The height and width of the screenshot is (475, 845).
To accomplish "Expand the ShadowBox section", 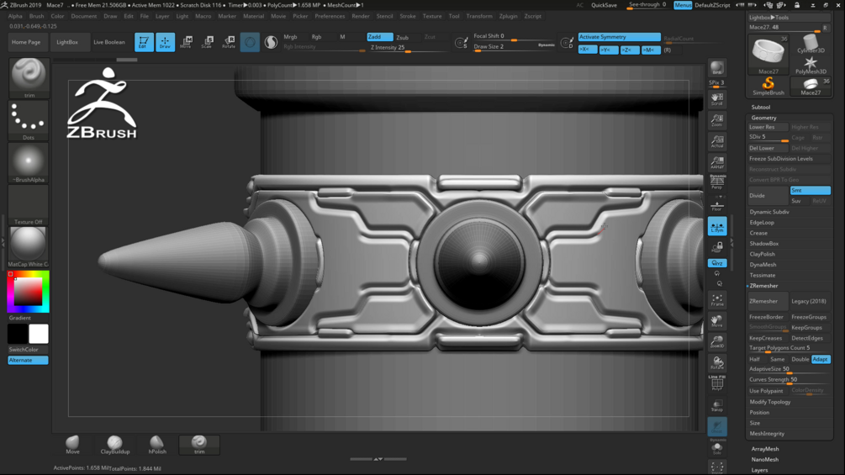I will (x=763, y=244).
